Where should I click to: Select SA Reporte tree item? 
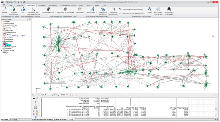(x=8, y=48)
